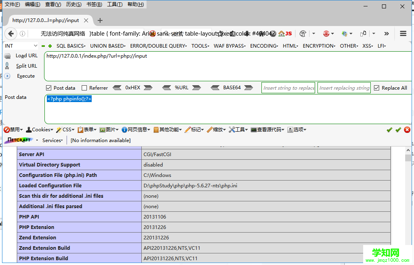Click the site information icon in the address bar

point(22,34)
